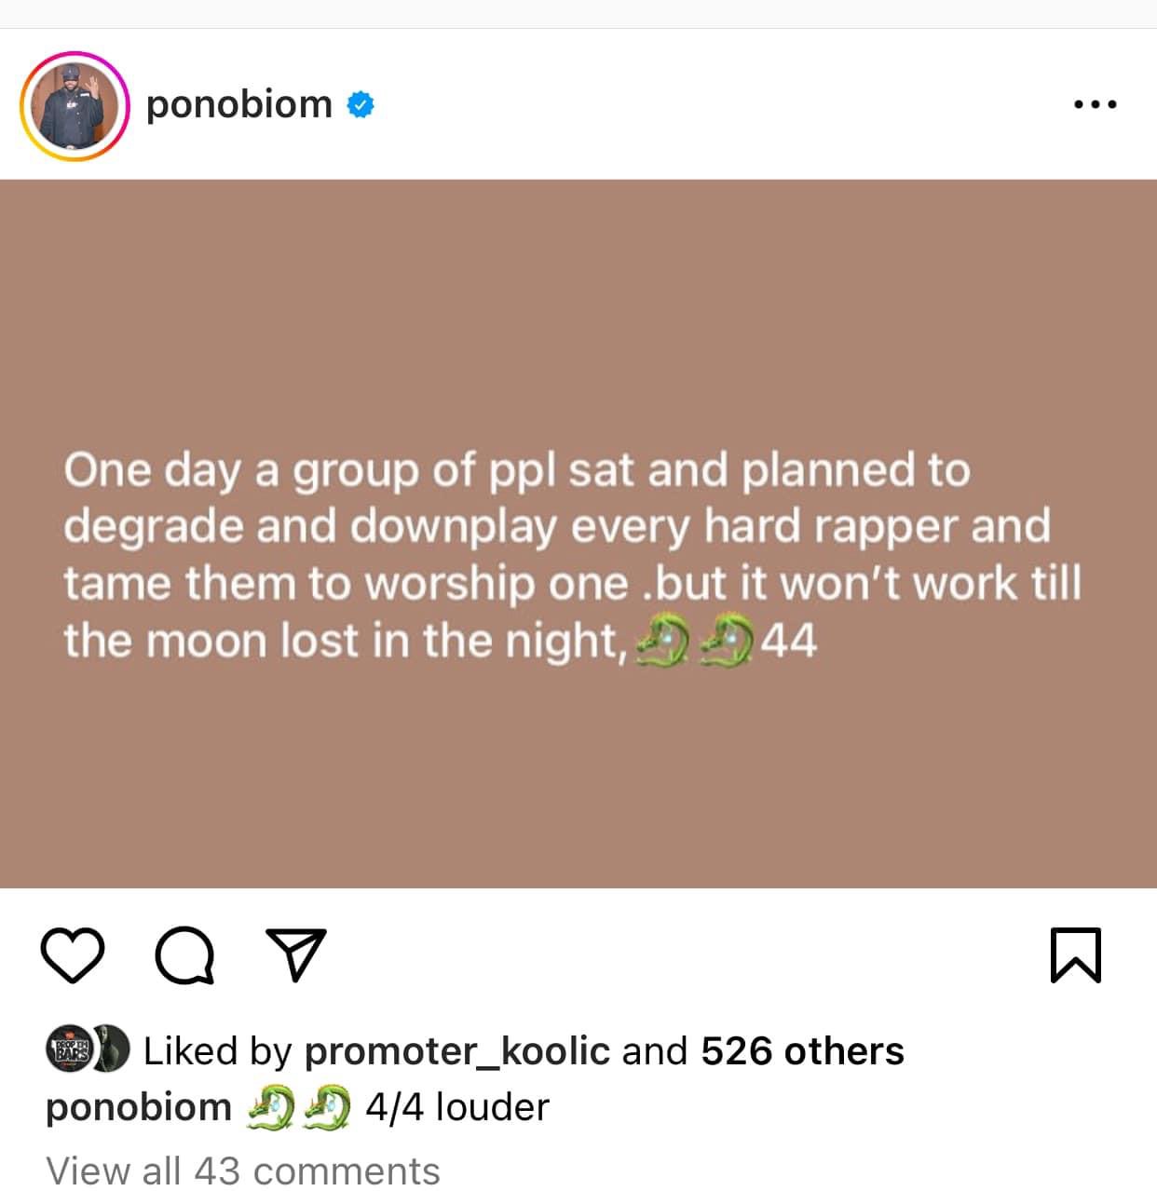
Task: Open the promoter_koolic profile link
Action: (457, 1051)
